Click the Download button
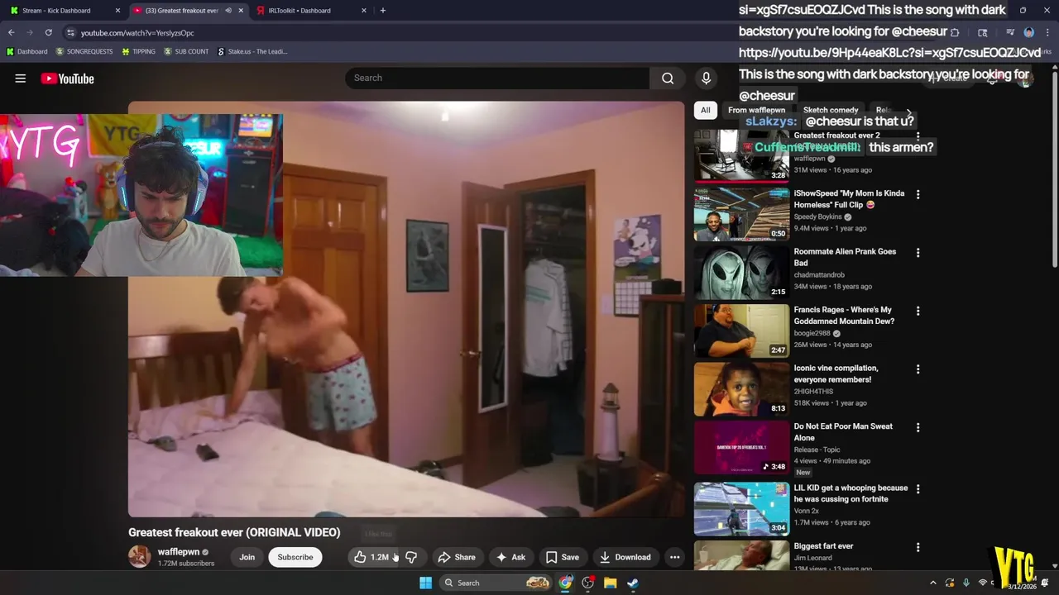This screenshot has width=1059, height=595. point(625,557)
